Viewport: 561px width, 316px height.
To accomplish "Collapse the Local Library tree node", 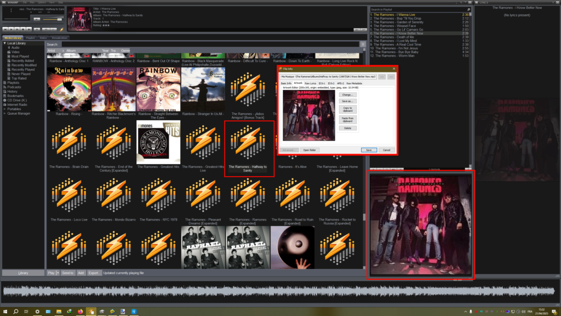I will pos(4,43).
